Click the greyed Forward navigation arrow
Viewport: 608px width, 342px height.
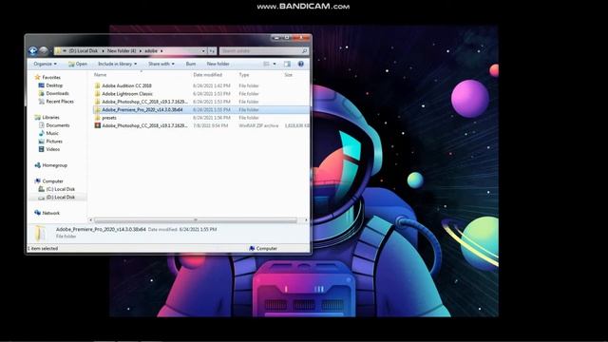pyautogui.click(x=44, y=50)
